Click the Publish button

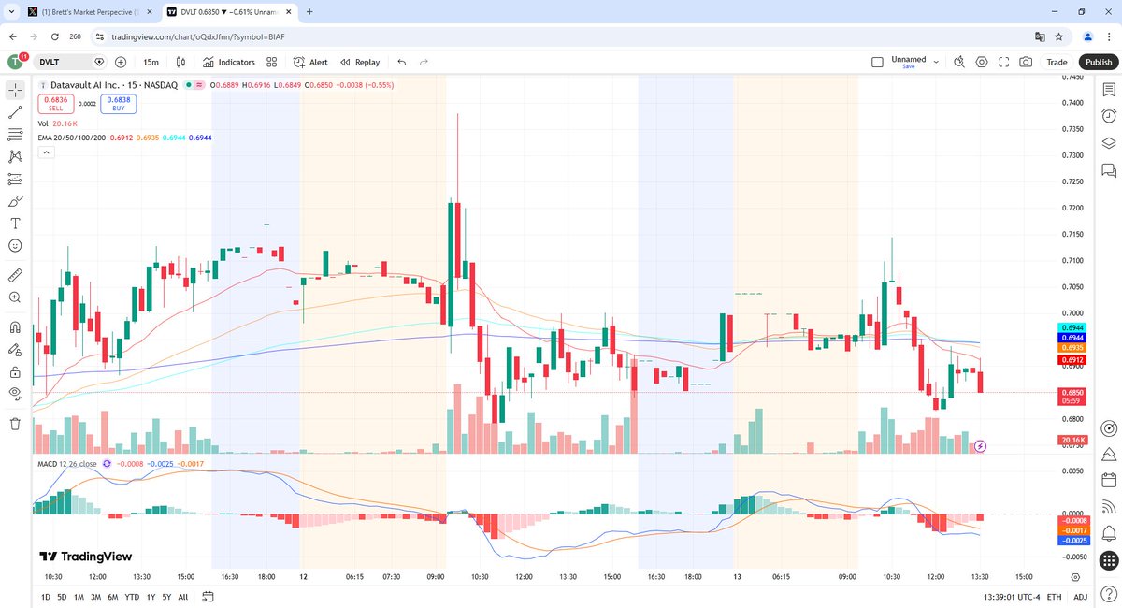point(1099,62)
